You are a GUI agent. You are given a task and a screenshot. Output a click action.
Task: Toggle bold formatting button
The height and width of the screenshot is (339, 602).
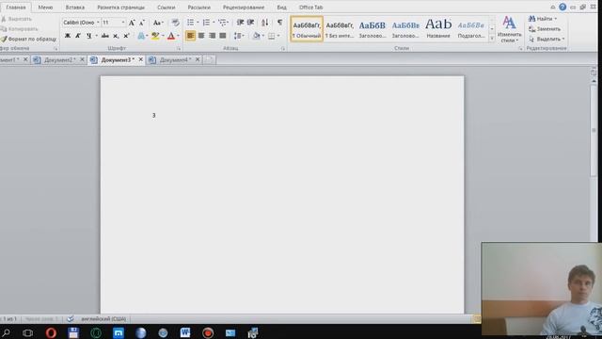click(x=68, y=36)
